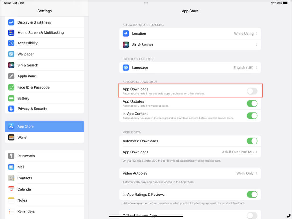The height and width of the screenshot is (219, 292).
Task: Tap the Wallet icon
Action: click(11, 137)
